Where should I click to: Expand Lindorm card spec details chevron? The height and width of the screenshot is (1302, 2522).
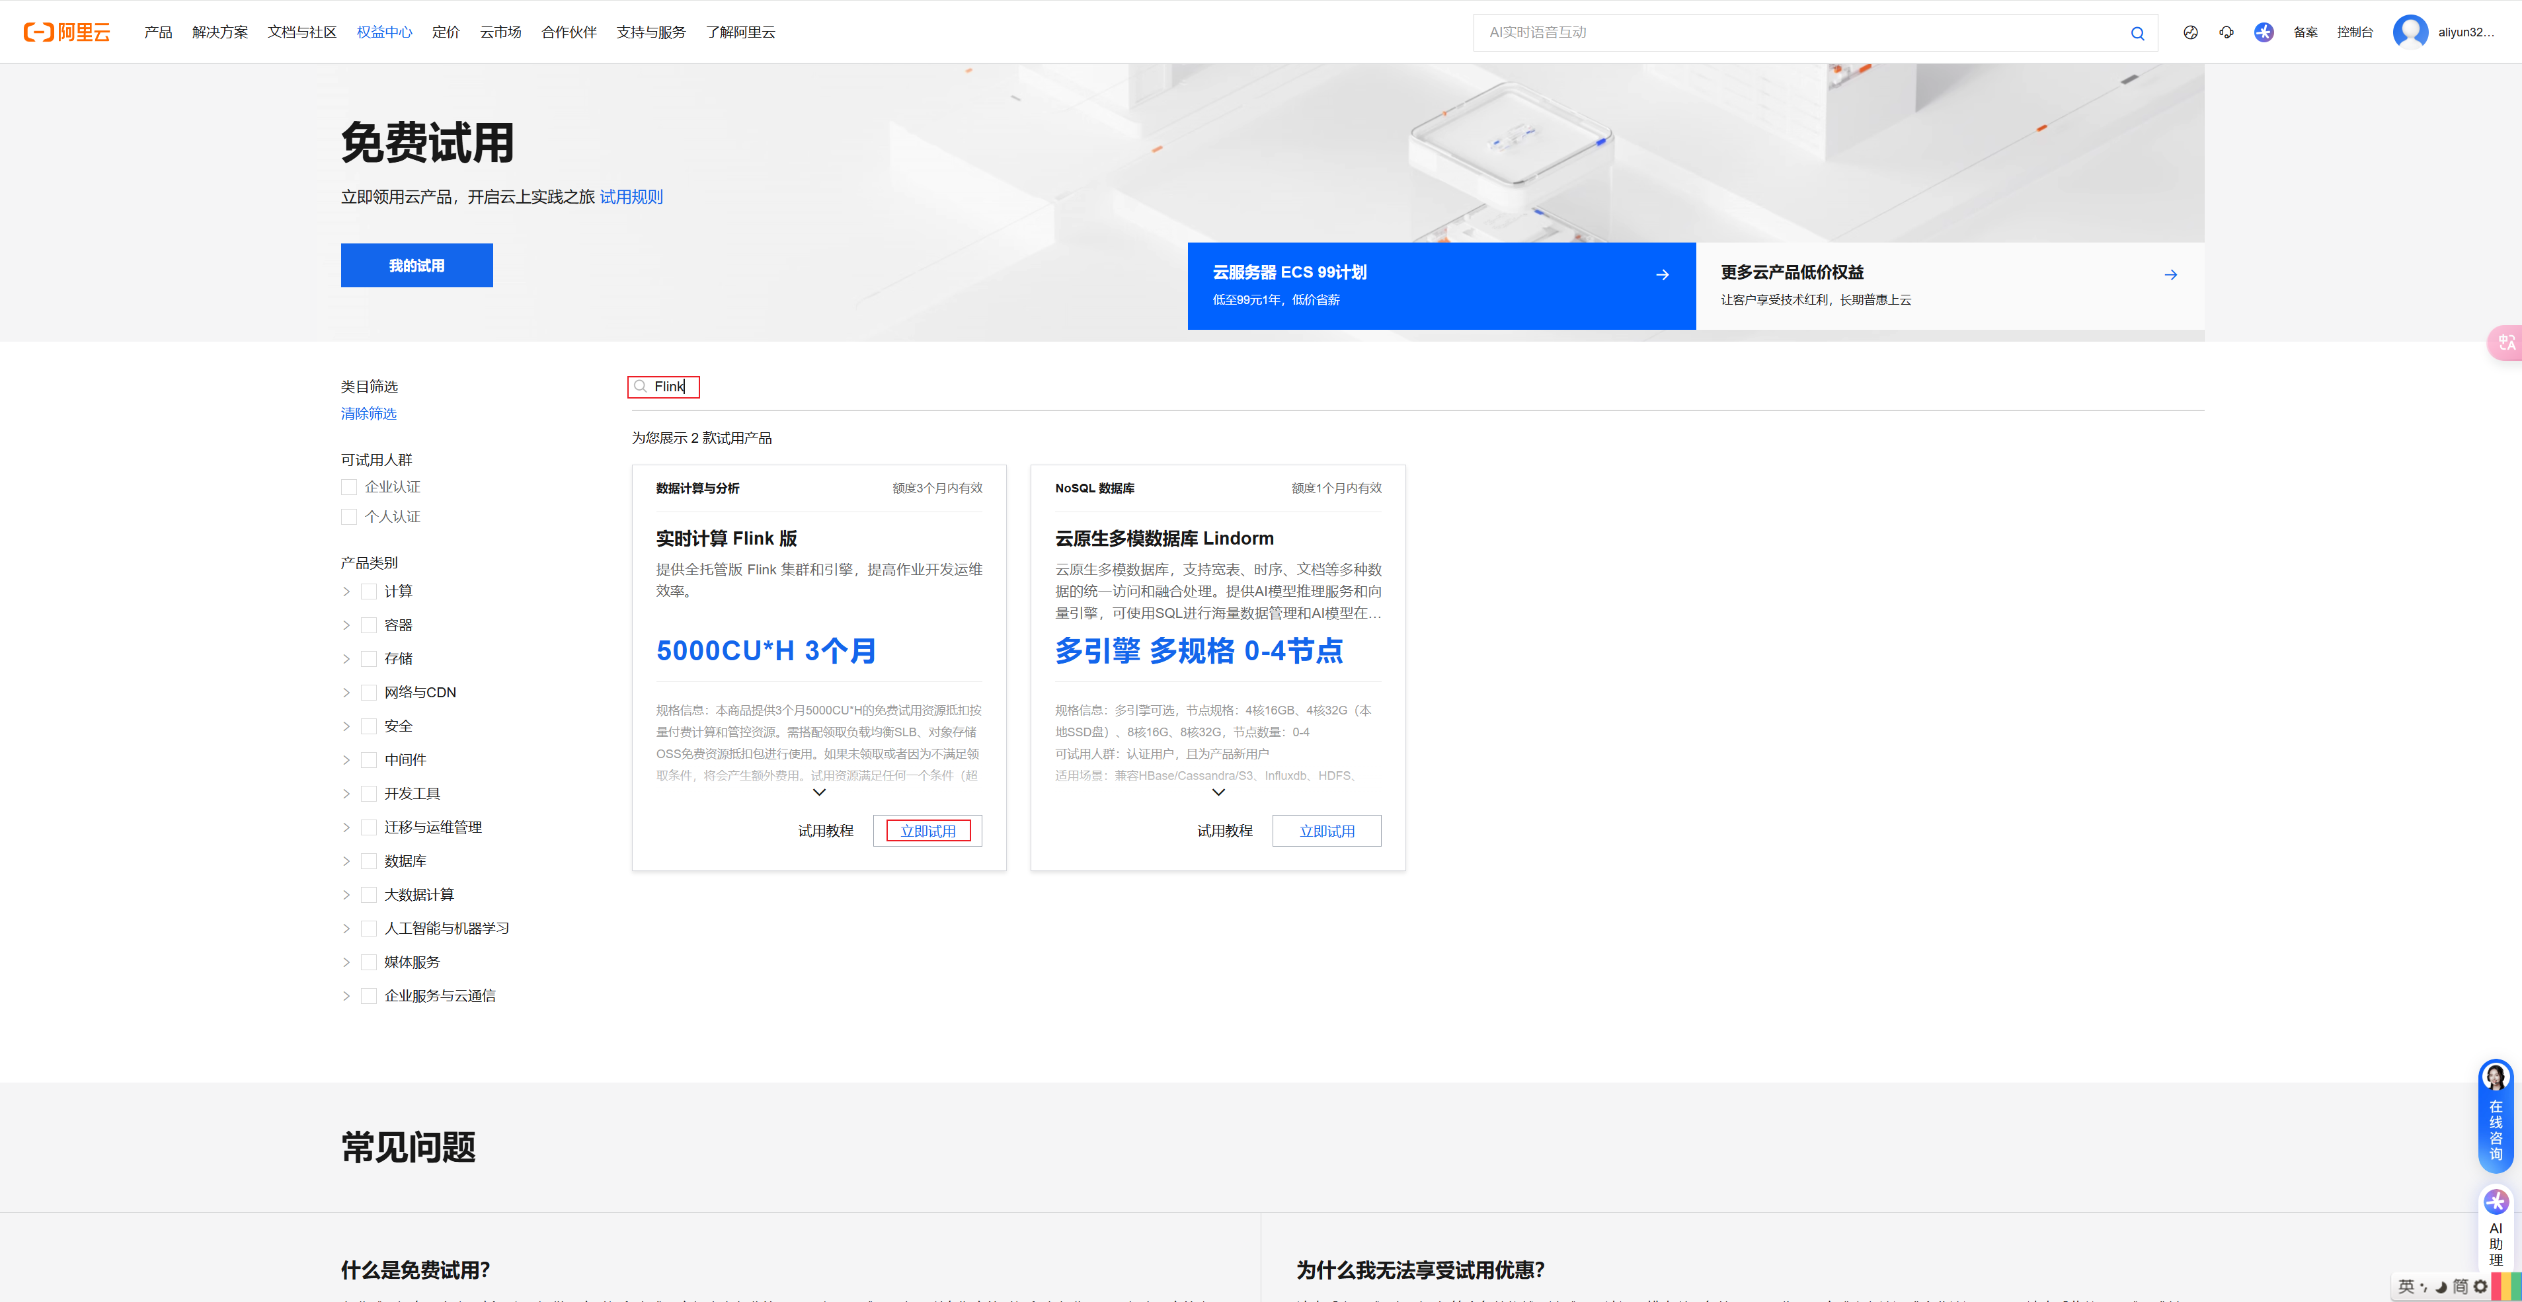pyautogui.click(x=1218, y=793)
